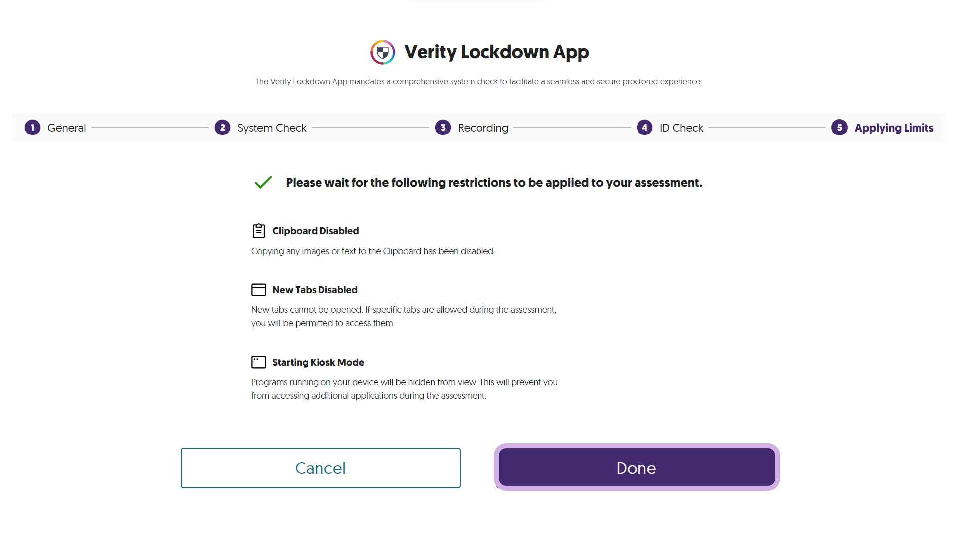Open the ID Check step label
Viewport: 957px width, 538px height.
681,128
